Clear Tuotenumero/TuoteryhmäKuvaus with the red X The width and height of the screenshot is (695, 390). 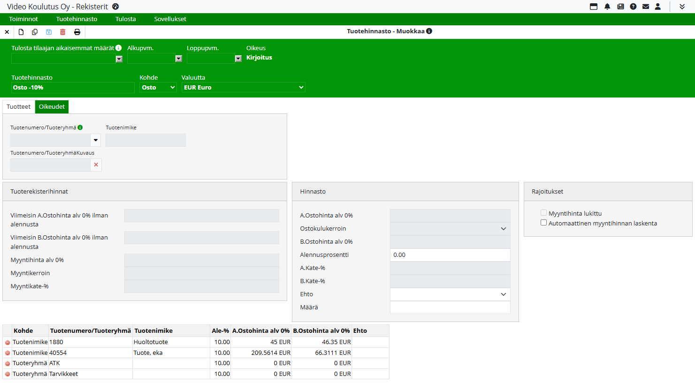pyautogui.click(x=96, y=165)
